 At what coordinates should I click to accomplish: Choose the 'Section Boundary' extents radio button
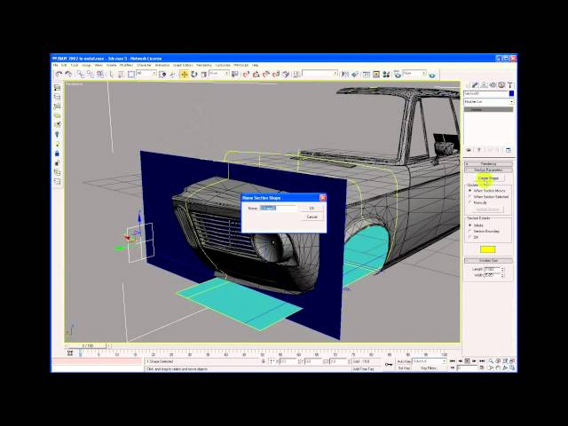tap(470, 231)
